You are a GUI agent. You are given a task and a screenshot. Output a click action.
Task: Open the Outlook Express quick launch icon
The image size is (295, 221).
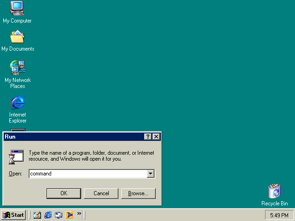59,215
